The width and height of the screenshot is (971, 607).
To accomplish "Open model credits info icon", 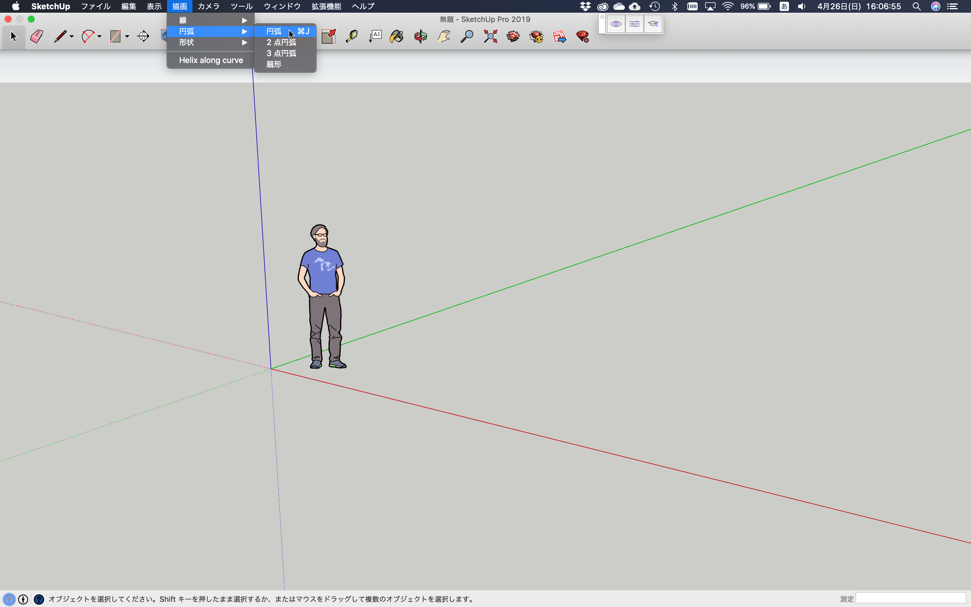I will point(23,599).
